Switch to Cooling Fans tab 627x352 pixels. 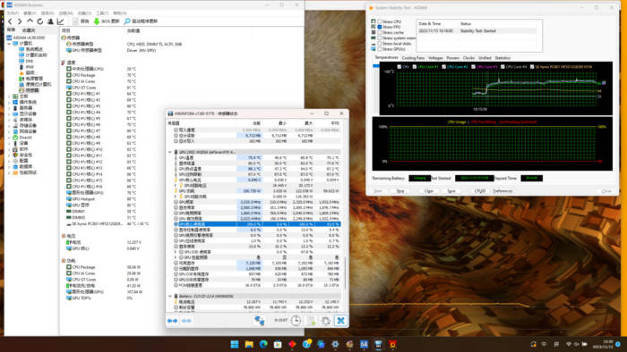coord(413,58)
